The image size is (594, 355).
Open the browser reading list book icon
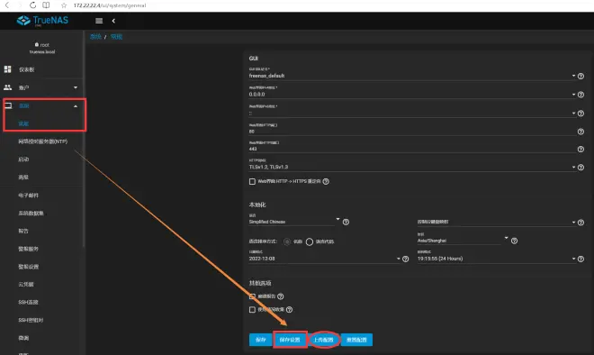[x=46, y=5]
